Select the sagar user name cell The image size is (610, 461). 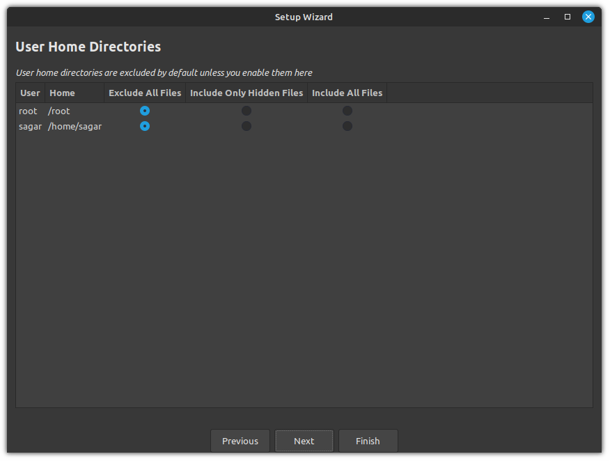coord(30,127)
